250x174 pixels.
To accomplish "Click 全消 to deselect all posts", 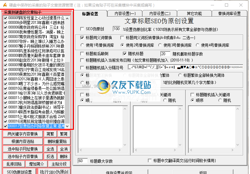I will tap(64, 149).
